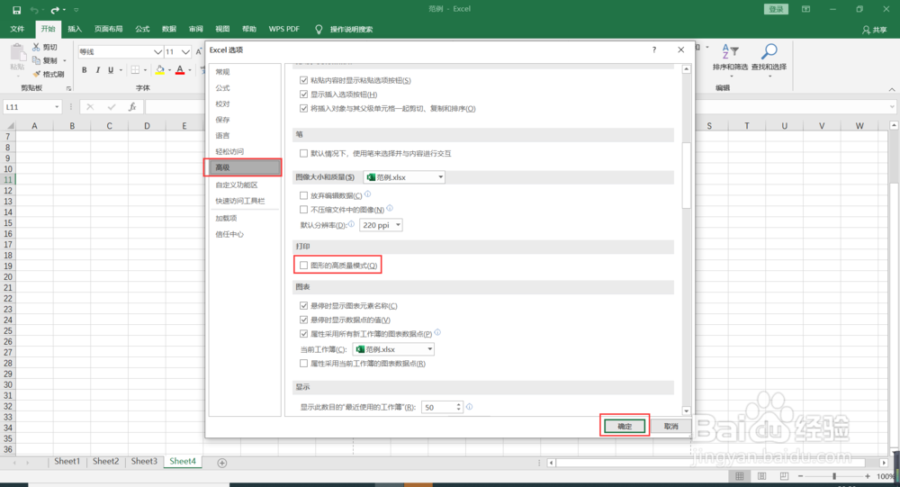Click the Undo arrow icon
The height and width of the screenshot is (487, 900).
pyautogui.click(x=34, y=10)
